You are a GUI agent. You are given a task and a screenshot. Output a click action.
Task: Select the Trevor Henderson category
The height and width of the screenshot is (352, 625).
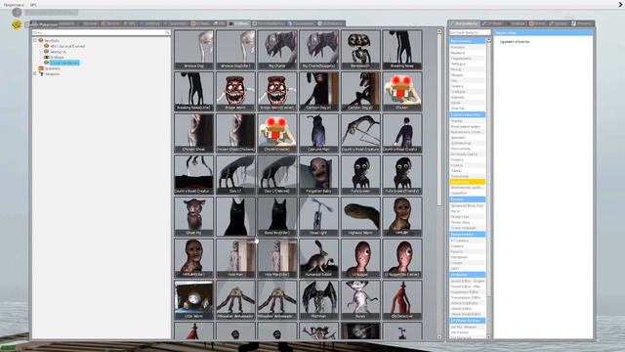(x=64, y=63)
